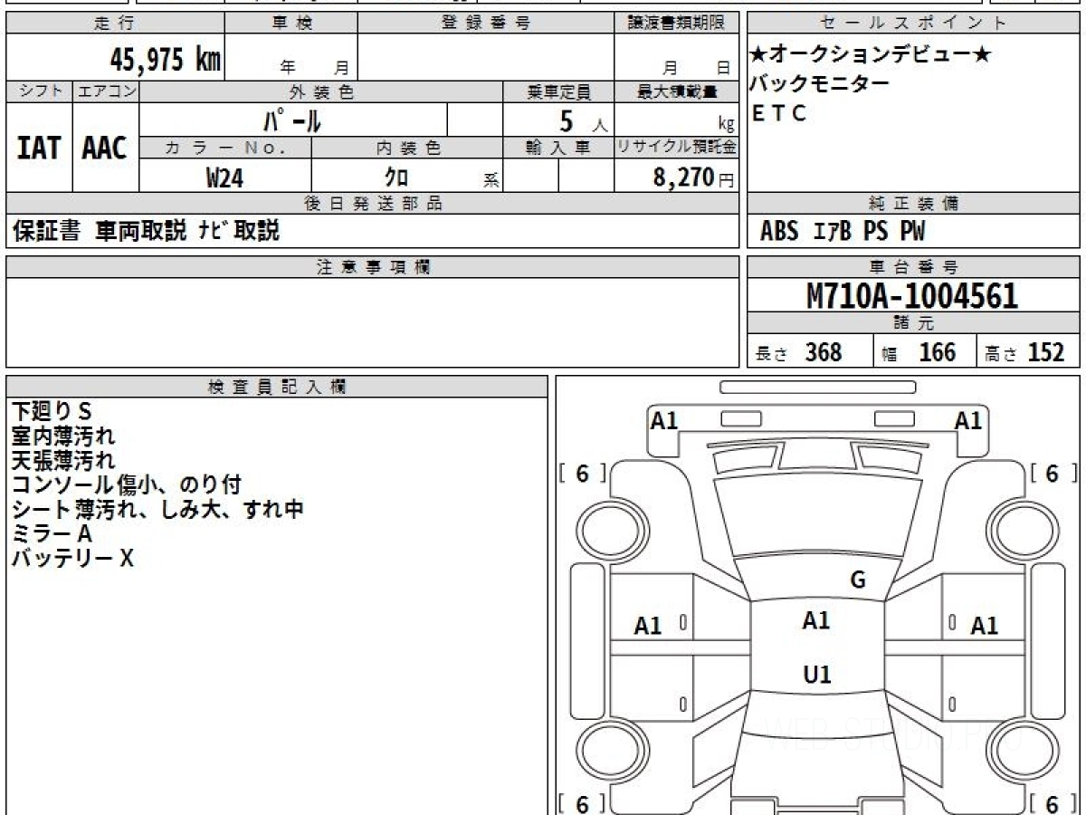Click the 輸入車 header

(559, 148)
